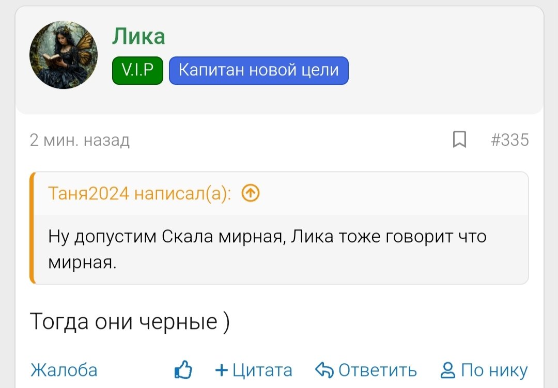Viewport: 558px width, 388px height.
Task: Click the plus icon beside Цитата
Action: 222,370
